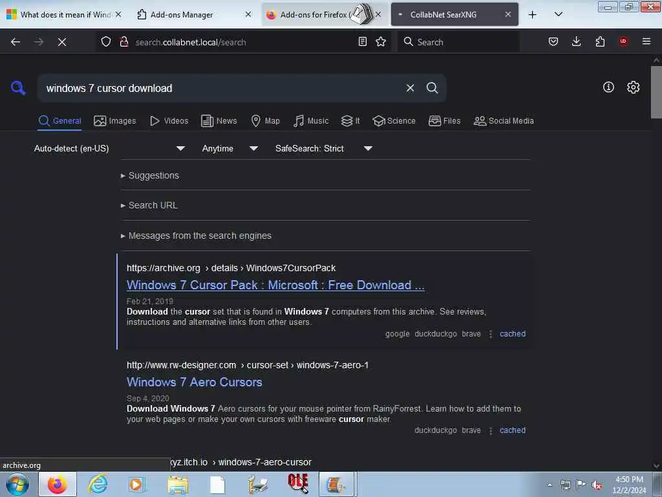Switch to the Science category
The width and height of the screenshot is (662, 497).
394,121
